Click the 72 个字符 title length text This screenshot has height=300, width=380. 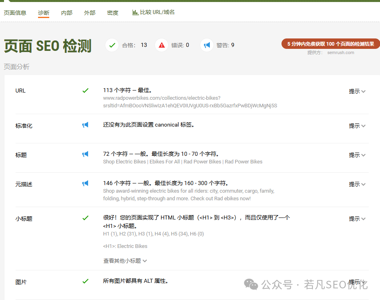(x=161, y=154)
